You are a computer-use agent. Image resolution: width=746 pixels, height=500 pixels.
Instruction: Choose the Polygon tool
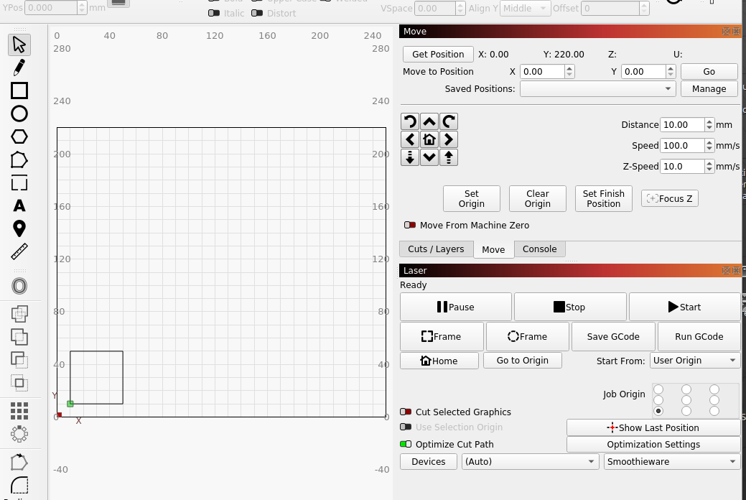click(18, 136)
